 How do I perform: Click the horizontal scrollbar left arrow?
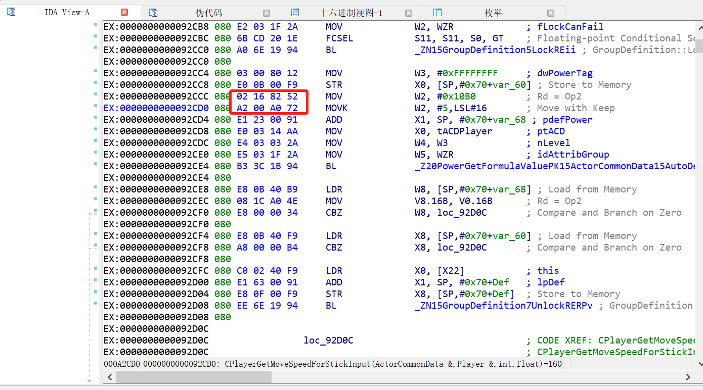click(109, 377)
